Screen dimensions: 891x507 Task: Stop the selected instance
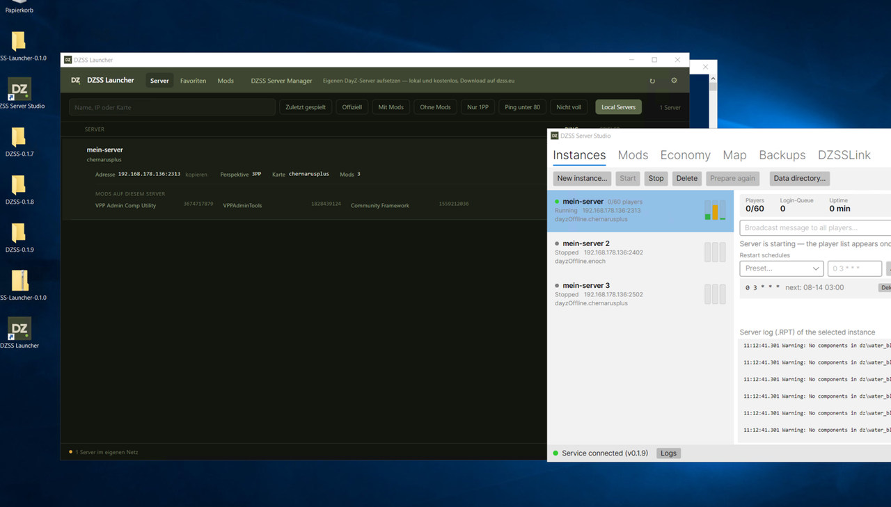click(656, 178)
